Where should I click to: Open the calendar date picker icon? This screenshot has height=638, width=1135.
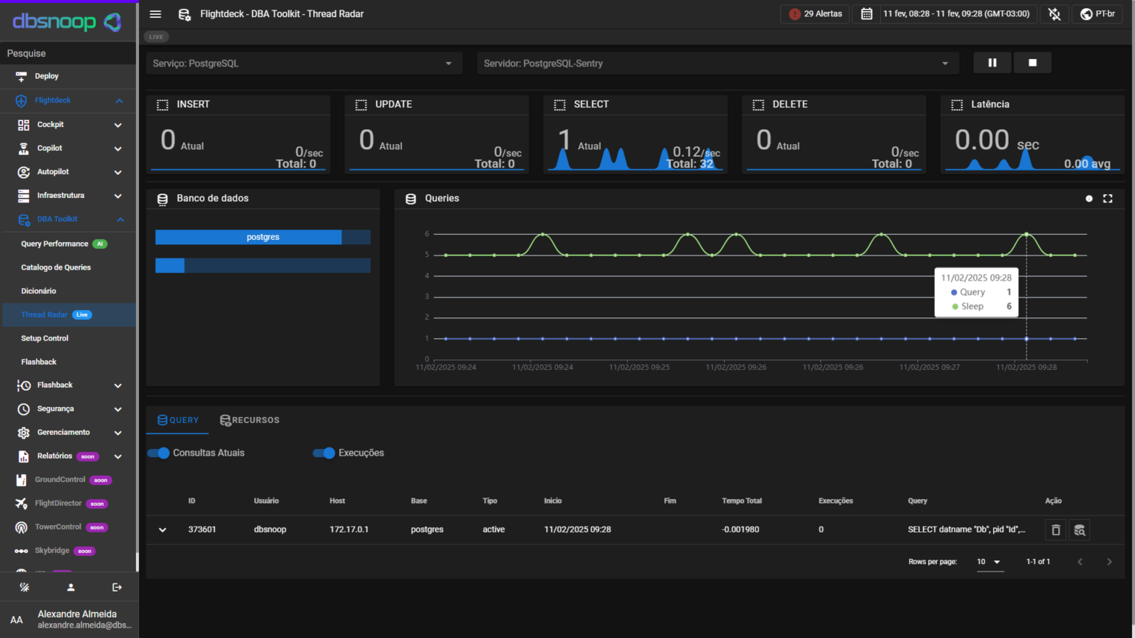(x=867, y=14)
